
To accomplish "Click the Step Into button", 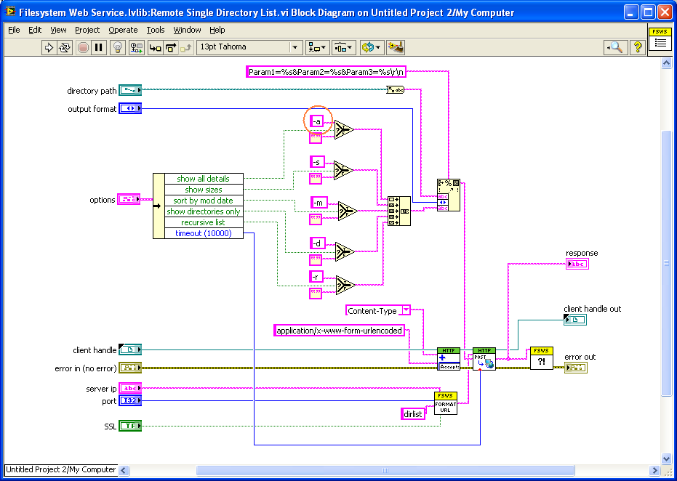I will pos(155,47).
